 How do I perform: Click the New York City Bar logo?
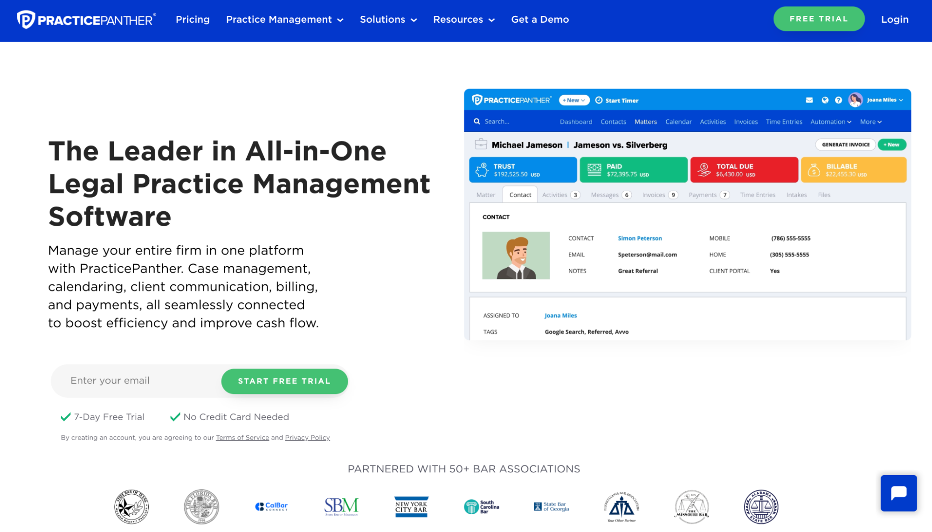pyautogui.click(x=411, y=507)
